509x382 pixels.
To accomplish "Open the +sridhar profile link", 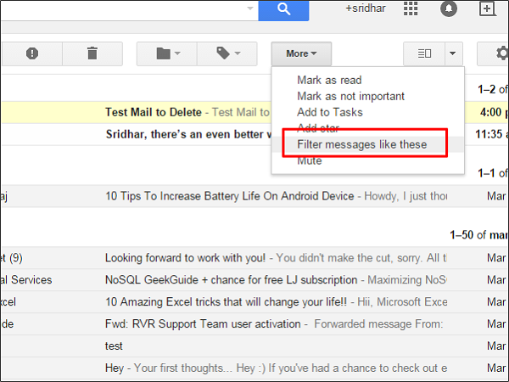I will [x=366, y=8].
